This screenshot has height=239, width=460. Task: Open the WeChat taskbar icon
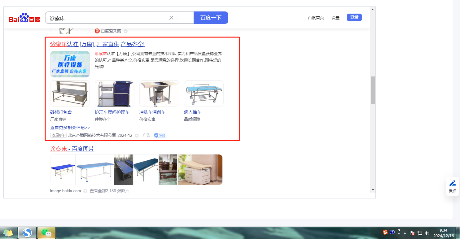coord(46,232)
